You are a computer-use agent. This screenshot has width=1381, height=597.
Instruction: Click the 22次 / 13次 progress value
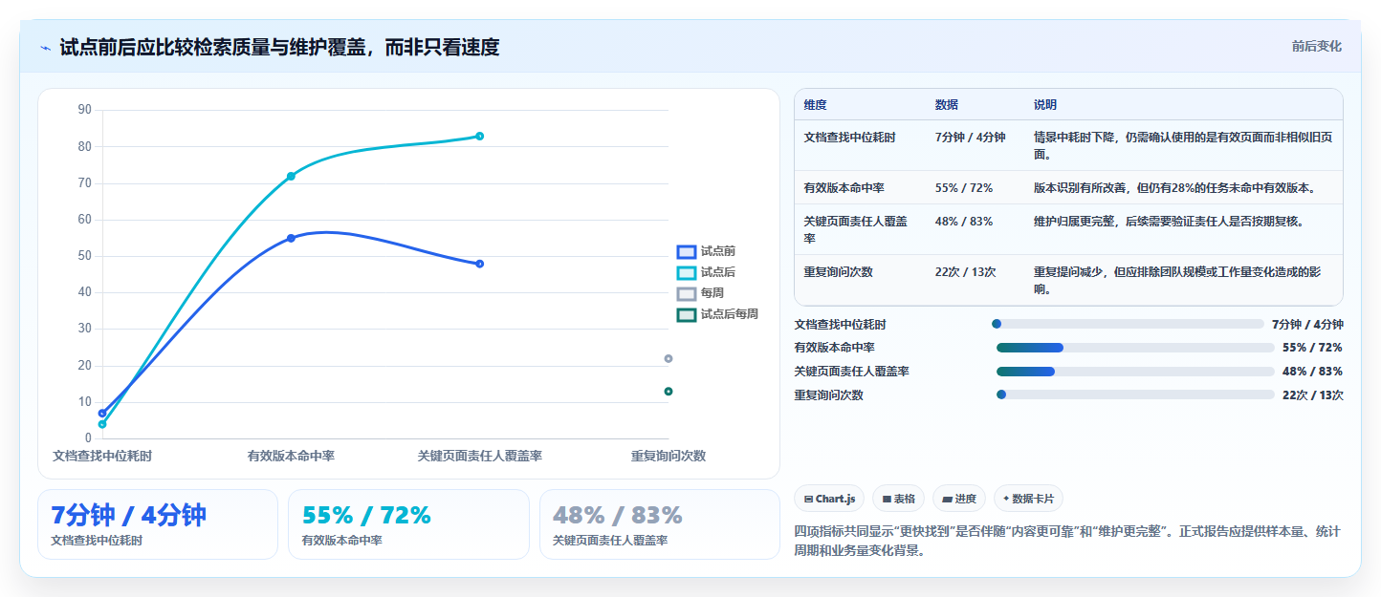(1313, 395)
